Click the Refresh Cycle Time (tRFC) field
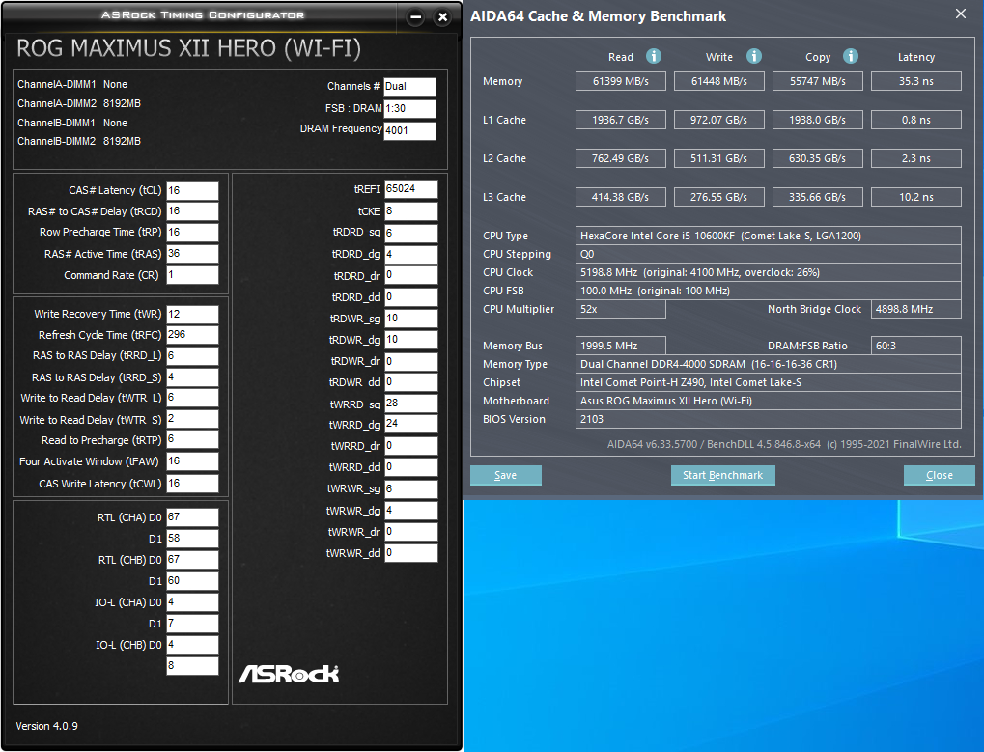 tap(193, 335)
